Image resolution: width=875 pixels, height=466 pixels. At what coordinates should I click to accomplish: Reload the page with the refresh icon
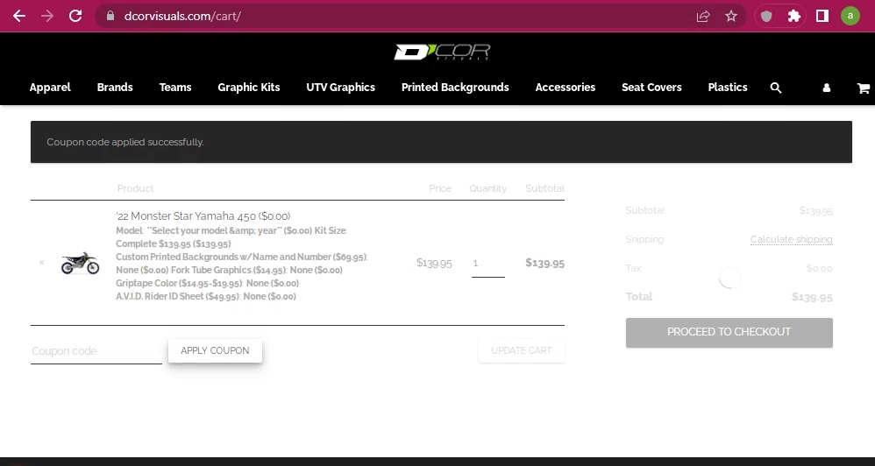(x=75, y=16)
